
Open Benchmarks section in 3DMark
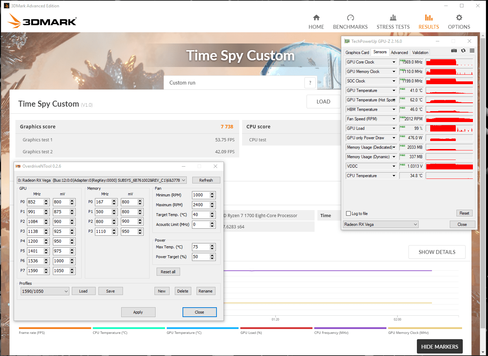coord(350,22)
